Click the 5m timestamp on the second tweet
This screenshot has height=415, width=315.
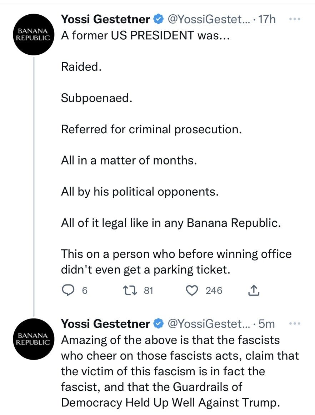click(x=267, y=324)
